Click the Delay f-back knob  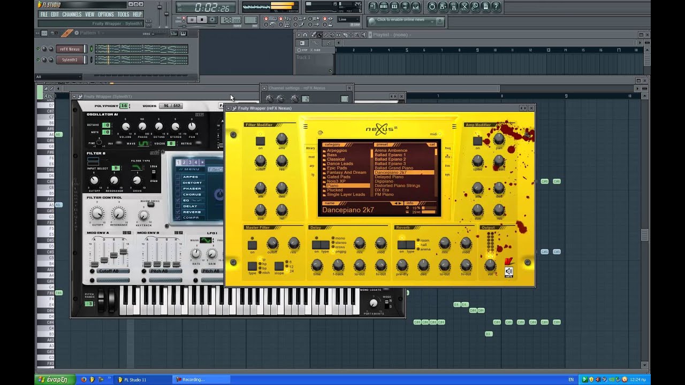point(338,265)
